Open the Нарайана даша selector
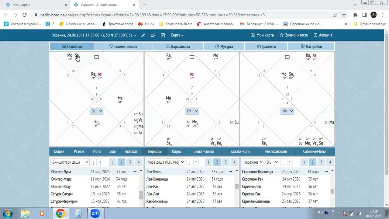Image resolution: width=389 pixels, height=219 pixels. click(253, 162)
